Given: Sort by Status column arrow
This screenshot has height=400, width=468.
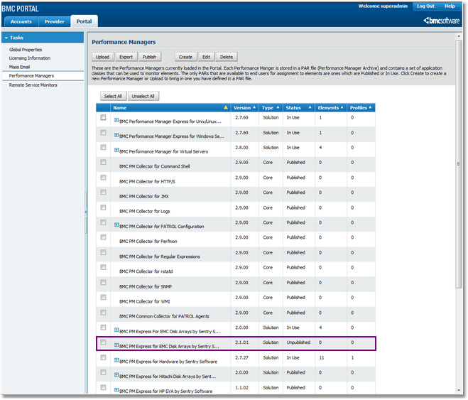Looking at the screenshot, I should click(310, 107).
